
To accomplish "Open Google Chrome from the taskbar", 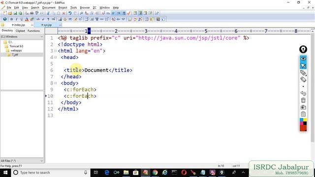I will pos(155,173).
